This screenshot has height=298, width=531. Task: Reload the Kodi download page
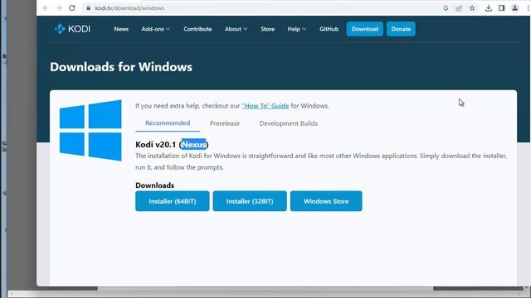pos(72,7)
